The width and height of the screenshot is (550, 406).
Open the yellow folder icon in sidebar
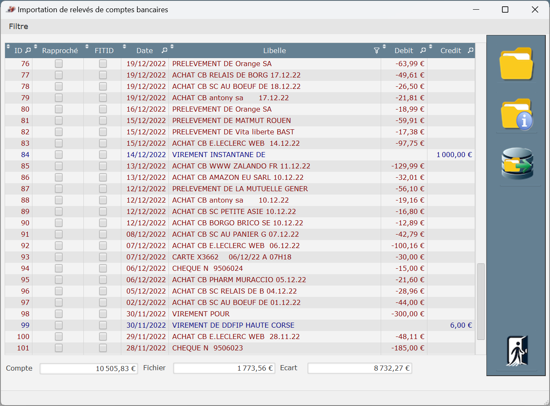[516, 64]
